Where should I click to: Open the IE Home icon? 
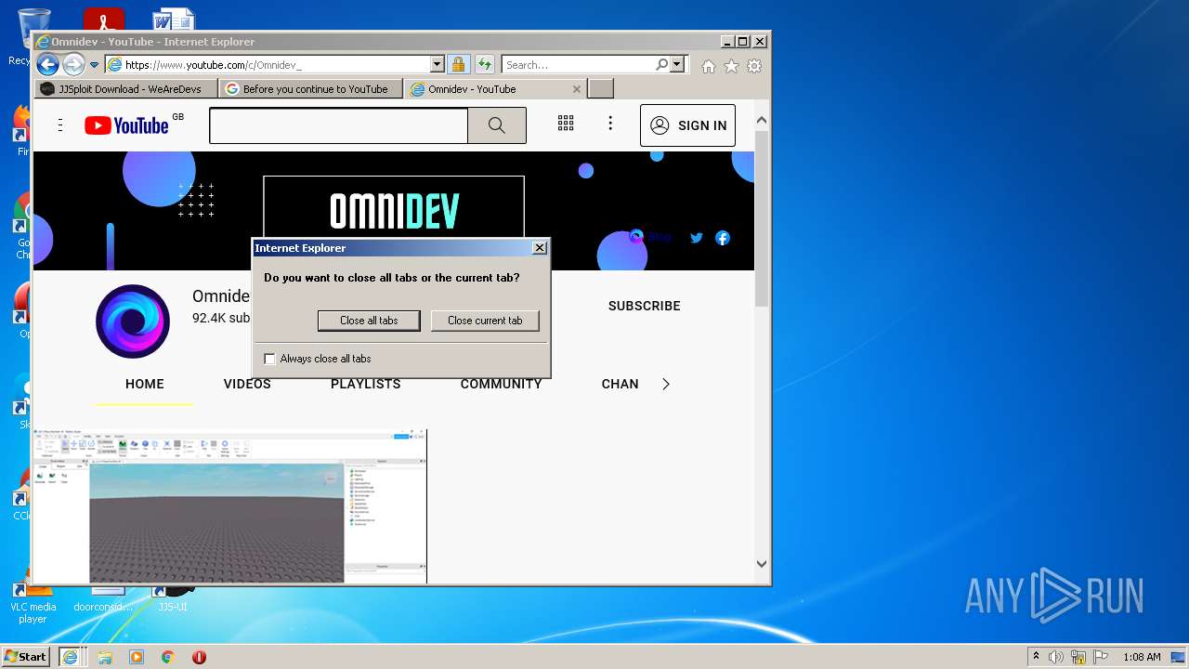(x=709, y=66)
